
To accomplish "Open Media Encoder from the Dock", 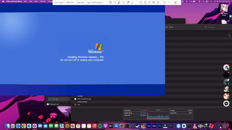I will click(x=154, y=126).
